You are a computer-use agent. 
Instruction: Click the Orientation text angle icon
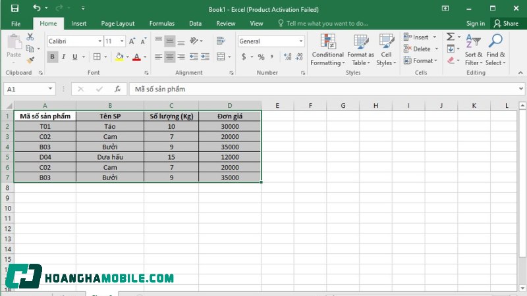(x=194, y=41)
